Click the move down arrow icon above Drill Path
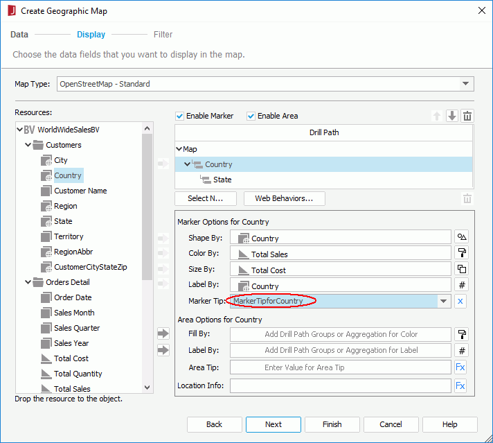This screenshot has width=493, height=443. [x=452, y=116]
